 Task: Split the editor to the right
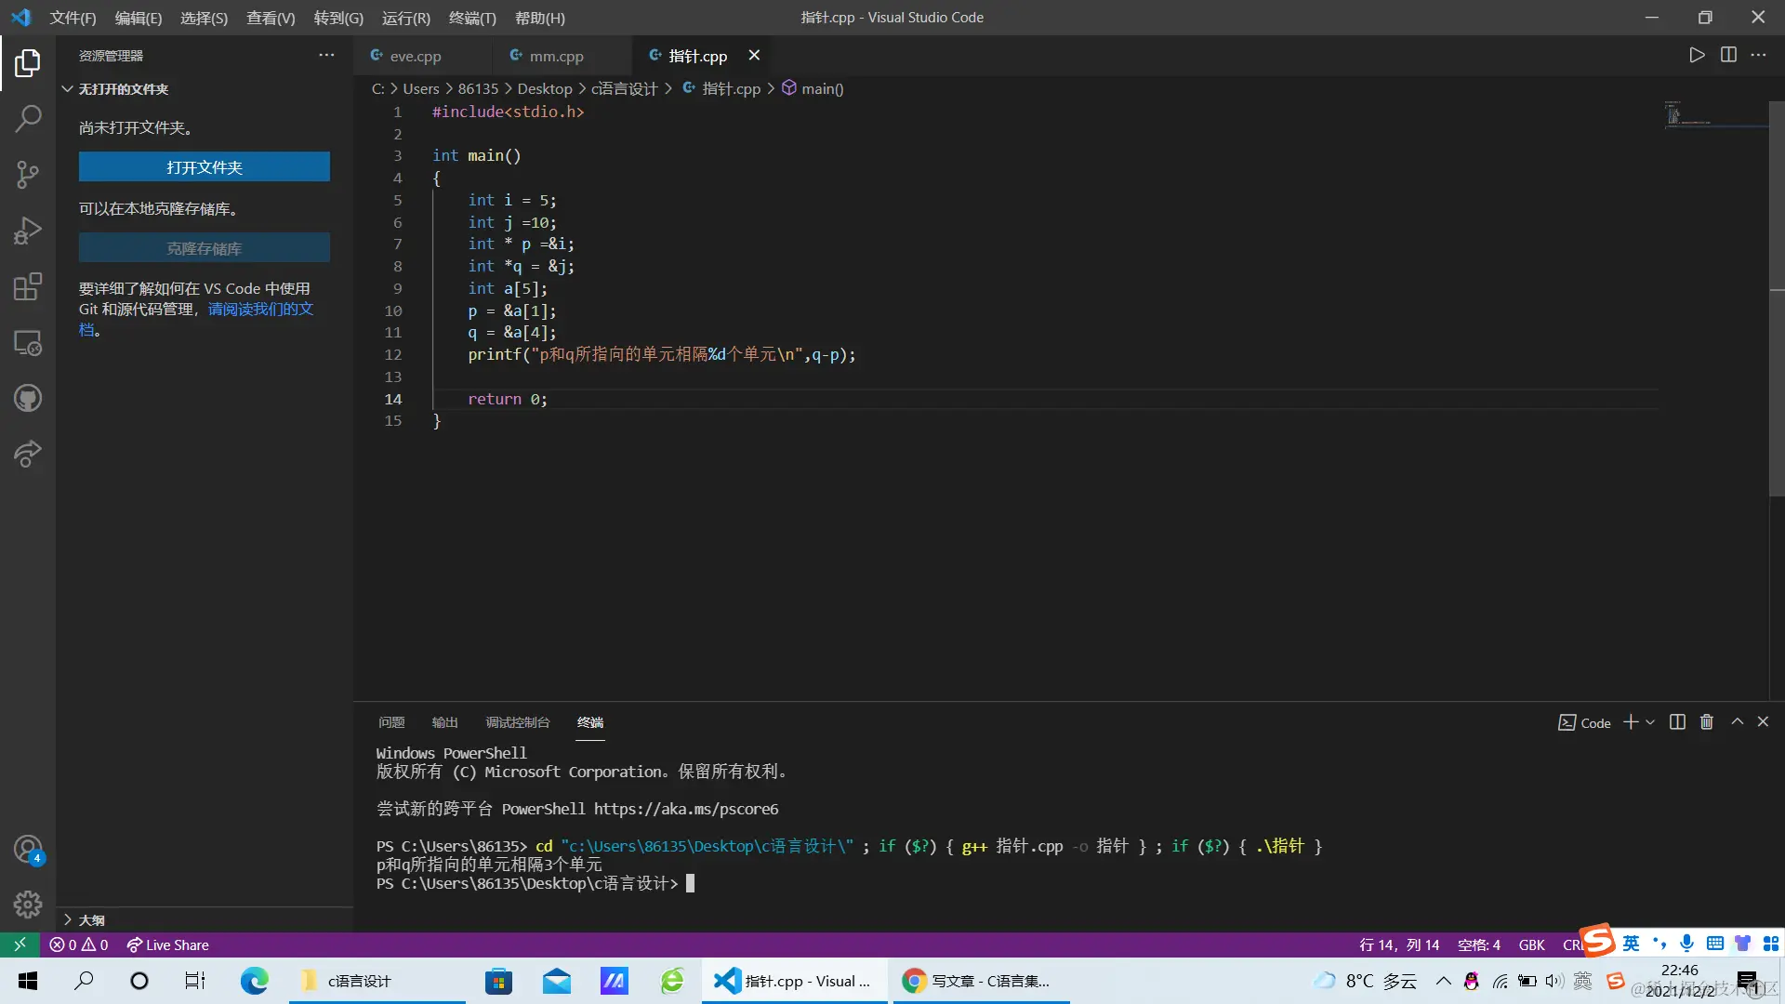pyautogui.click(x=1728, y=55)
